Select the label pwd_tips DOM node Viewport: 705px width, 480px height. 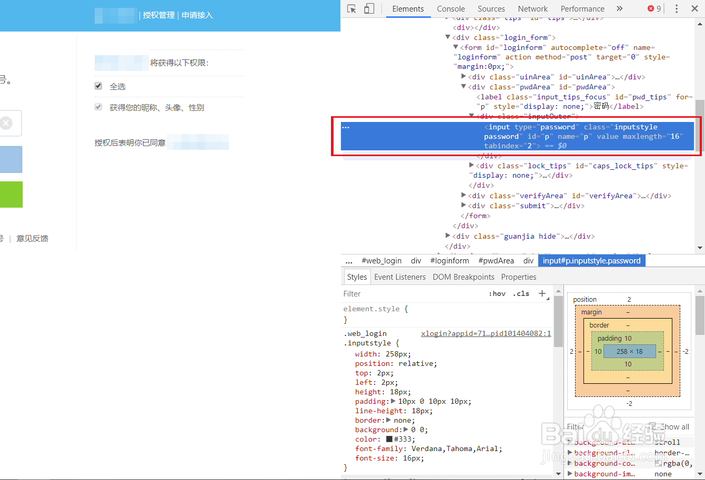585,101
